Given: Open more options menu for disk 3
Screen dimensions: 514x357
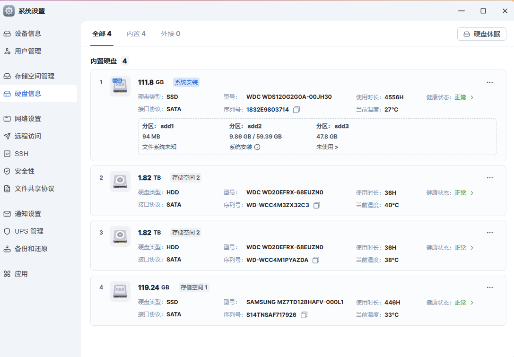Looking at the screenshot, I should (x=490, y=233).
